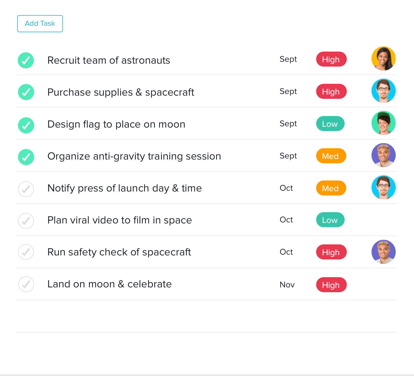Click the green checkmark on Recruit team row
The image size is (414, 376).
(x=26, y=60)
